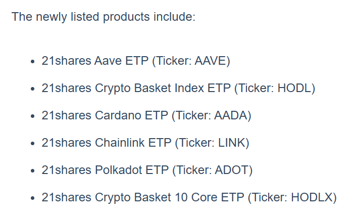Click the "The newly listed products include:" heading text
The height and width of the screenshot is (216, 356).
click(x=103, y=17)
